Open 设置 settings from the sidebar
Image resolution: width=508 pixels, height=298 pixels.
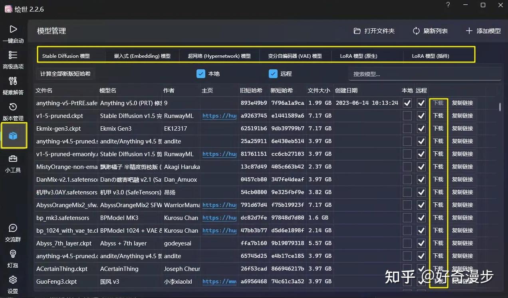click(x=13, y=284)
